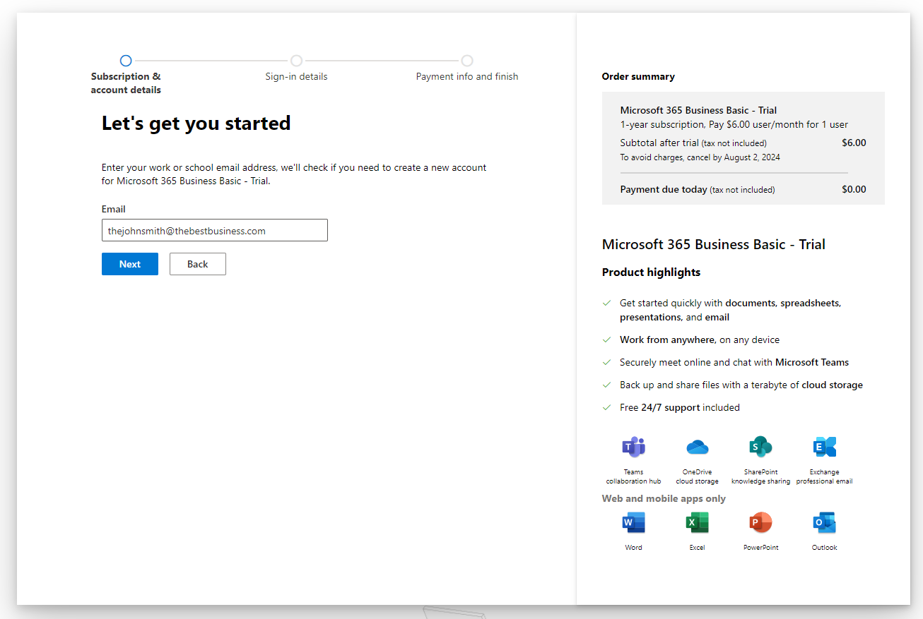Click the 'Order summary' heading
923x619 pixels.
point(638,76)
